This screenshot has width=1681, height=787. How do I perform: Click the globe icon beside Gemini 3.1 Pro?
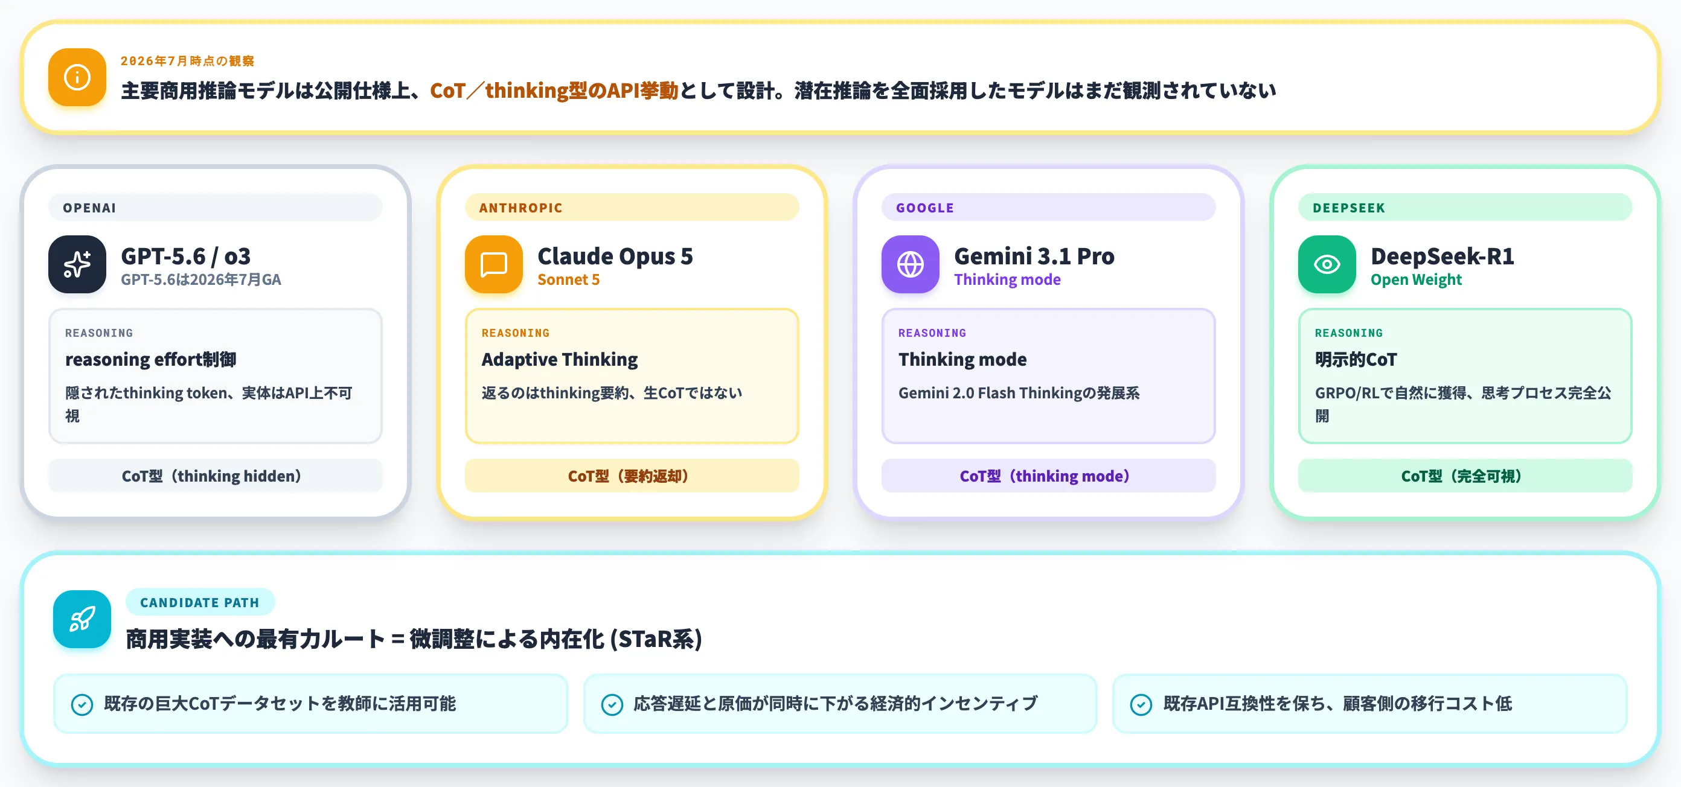pyautogui.click(x=911, y=264)
